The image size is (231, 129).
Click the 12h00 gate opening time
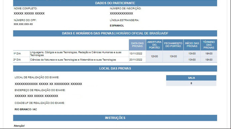tap(154, 57)
